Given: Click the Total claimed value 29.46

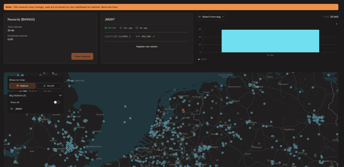Looking at the screenshot, I should point(11,31).
